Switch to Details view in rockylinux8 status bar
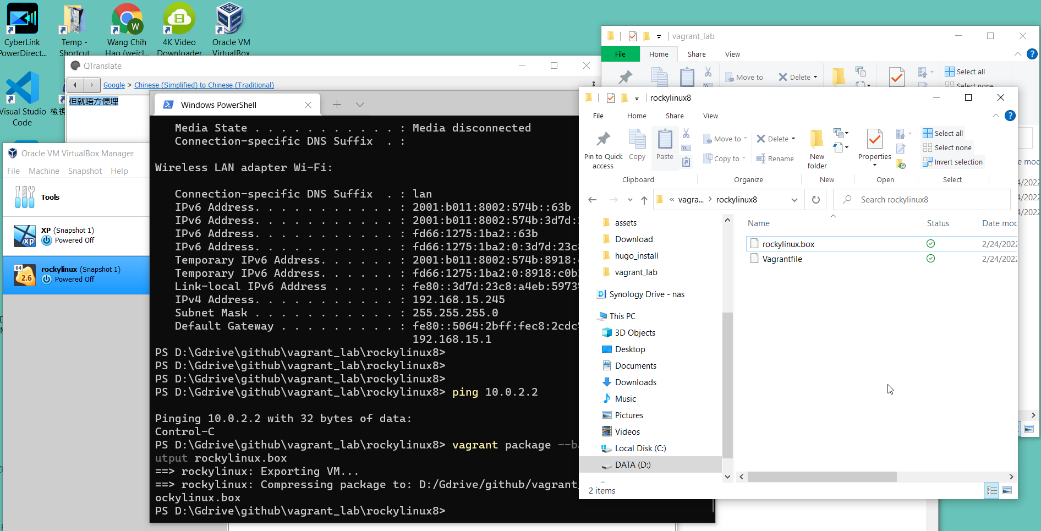The height and width of the screenshot is (531, 1041). (x=991, y=490)
